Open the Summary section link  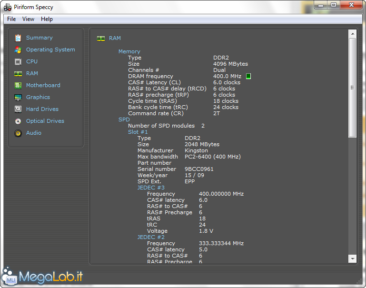[39, 38]
